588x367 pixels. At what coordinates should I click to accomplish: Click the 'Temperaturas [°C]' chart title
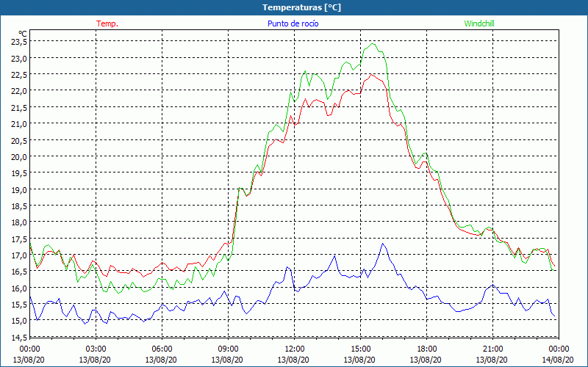coord(301,7)
